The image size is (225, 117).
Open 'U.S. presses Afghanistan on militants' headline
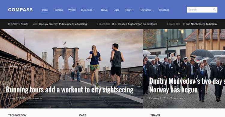click(x=134, y=24)
